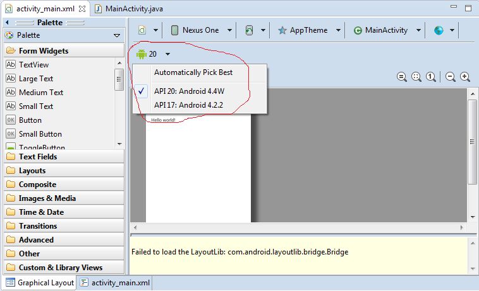
Task: Expand the Text Fields palette category
Action: (64, 157)
